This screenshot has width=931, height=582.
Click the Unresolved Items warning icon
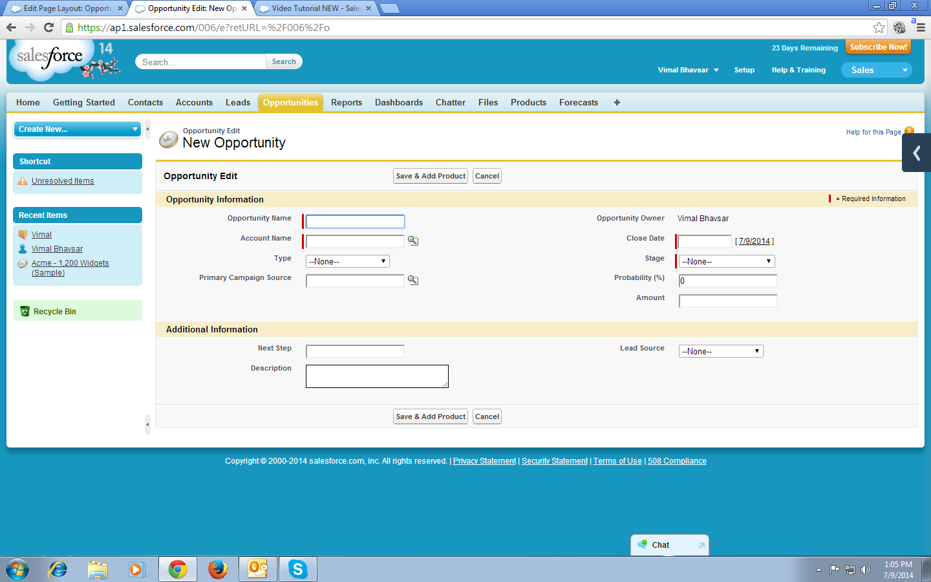[x=23, y=181]
